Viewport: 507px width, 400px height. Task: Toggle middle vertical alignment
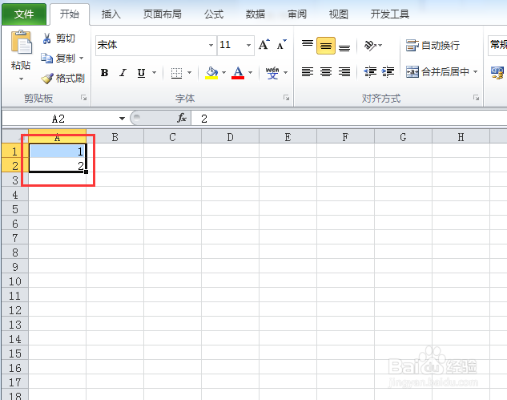point(326,46)
